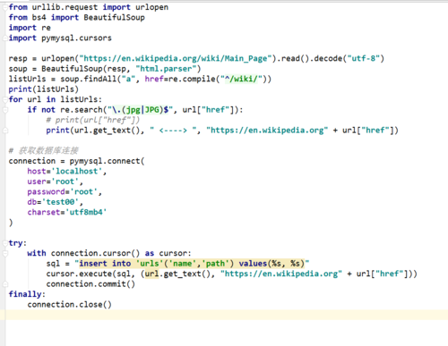
Task: Click the 'localhost' host value
Action: tap(77, 172)
